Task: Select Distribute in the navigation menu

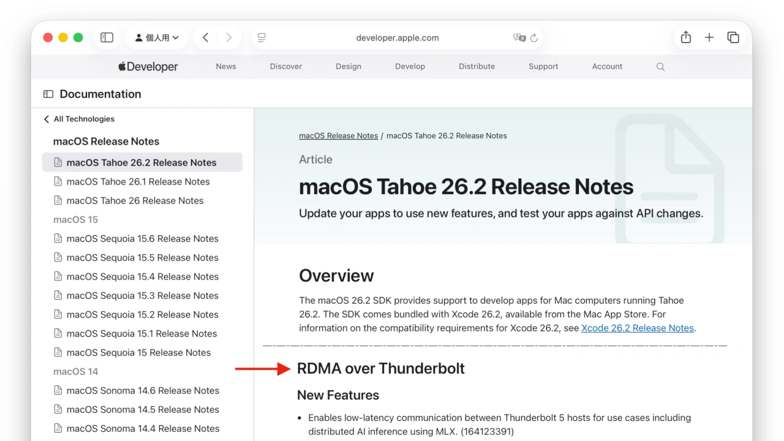Action: (x=477, y=66)
